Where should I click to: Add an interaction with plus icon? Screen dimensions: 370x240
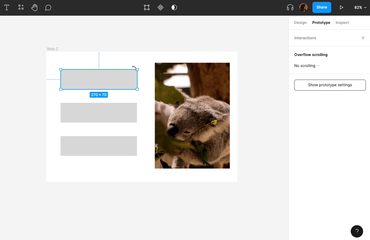point(363,38)
